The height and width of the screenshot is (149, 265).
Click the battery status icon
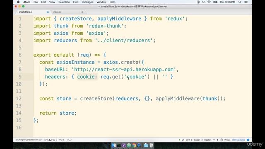[215, 2]
